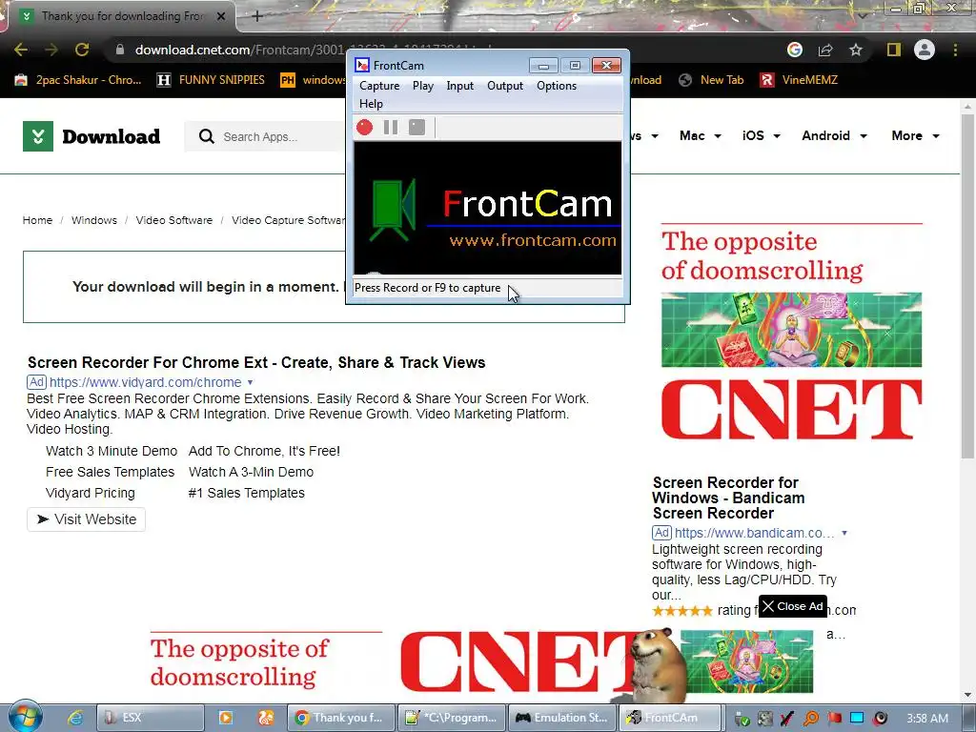This screenshot has height=732, width=976.
Task: Start recording with the red Record button
Action: click(365, 127)
